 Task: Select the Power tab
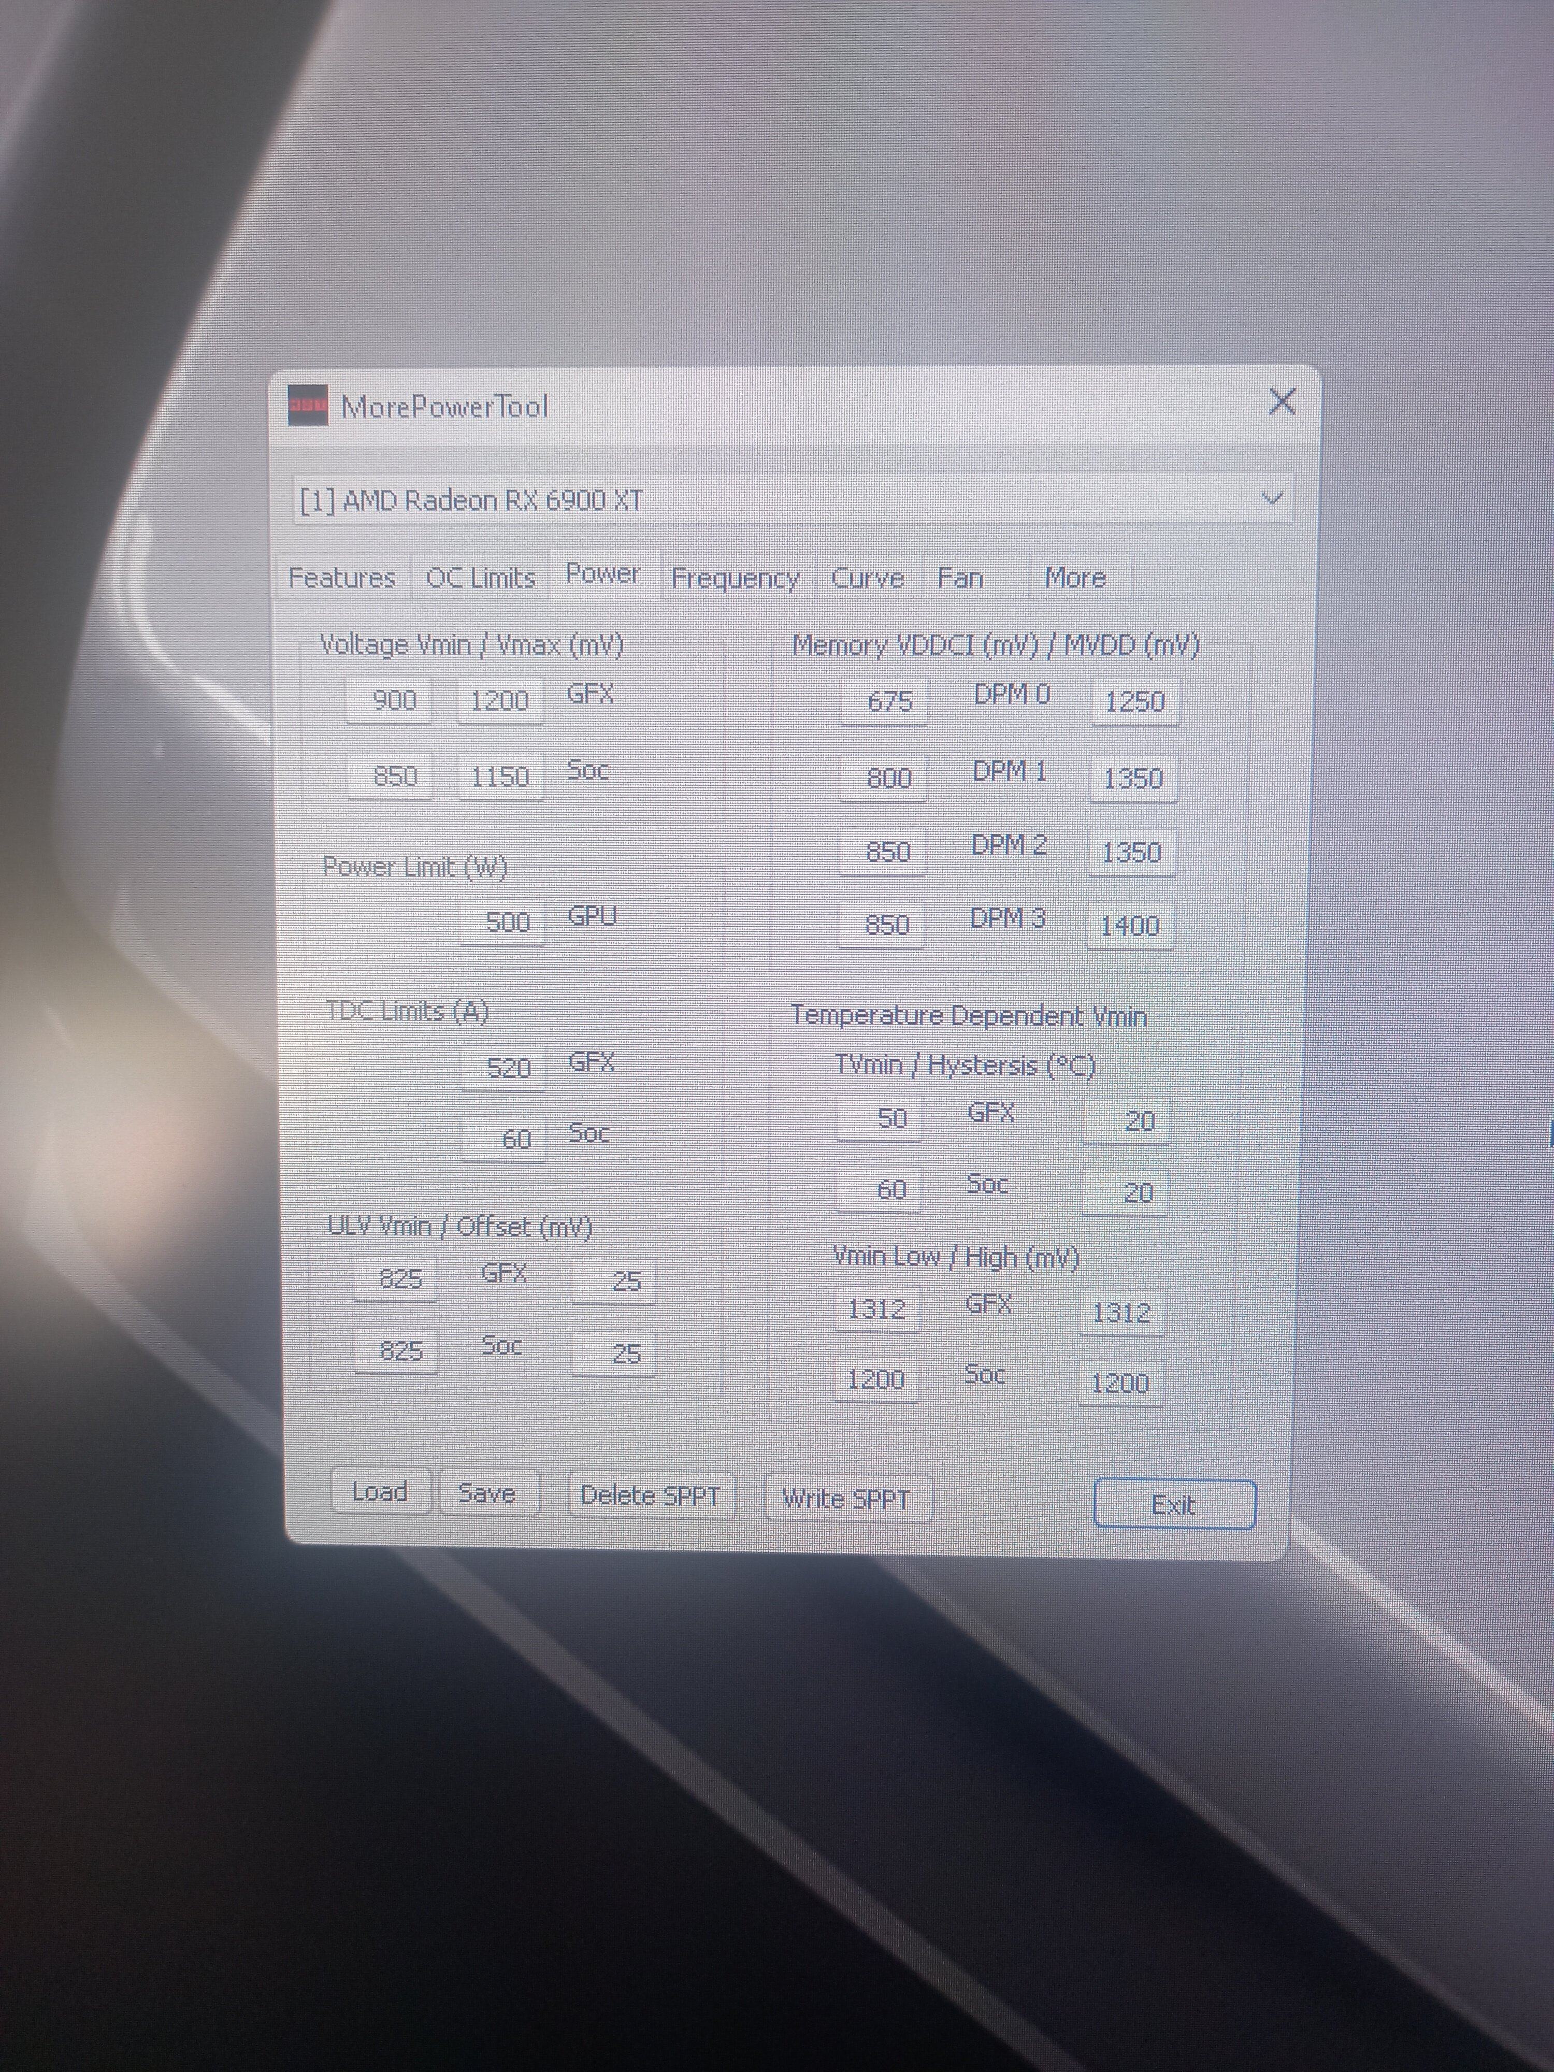click(603, 573)
